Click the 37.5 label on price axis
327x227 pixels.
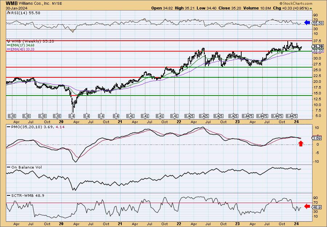pyautogui.click(x=317, y=41)
